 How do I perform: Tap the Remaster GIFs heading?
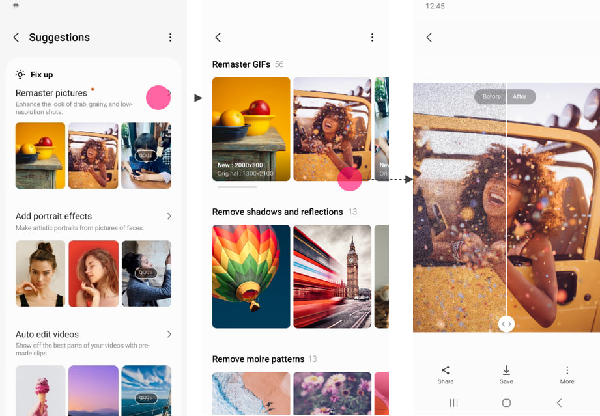[241, 64]
